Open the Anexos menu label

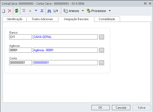pos(74,11)
